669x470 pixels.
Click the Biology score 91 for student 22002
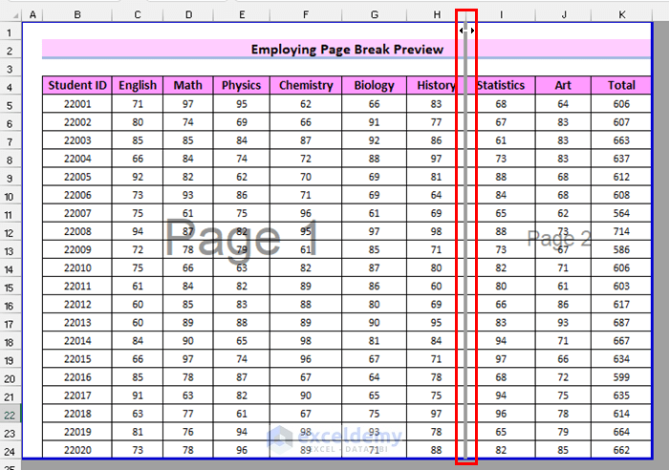click(x=375, y=122)
